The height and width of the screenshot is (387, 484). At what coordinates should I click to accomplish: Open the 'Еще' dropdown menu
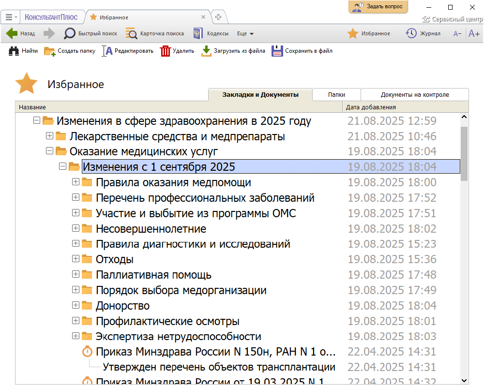point(245,34)
